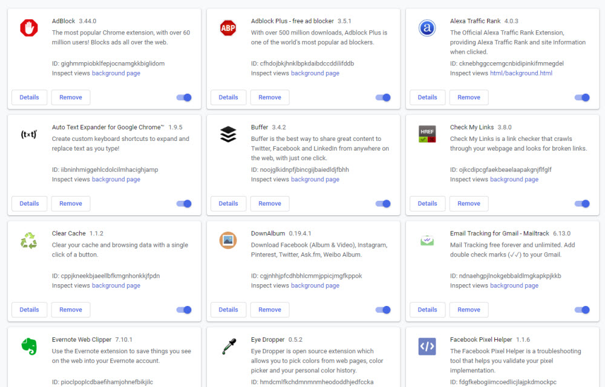The width and height of the screenshot is (605, 387).
Task: Open Details for AdBlock
Action: (29, 97)
